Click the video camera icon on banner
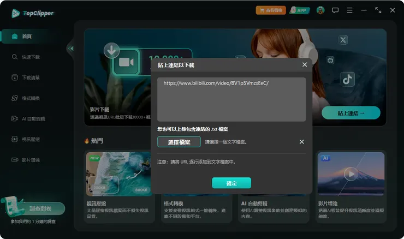The height and width of the screenshot is (239, 404). pyautogui.click(x=126, y=62)
